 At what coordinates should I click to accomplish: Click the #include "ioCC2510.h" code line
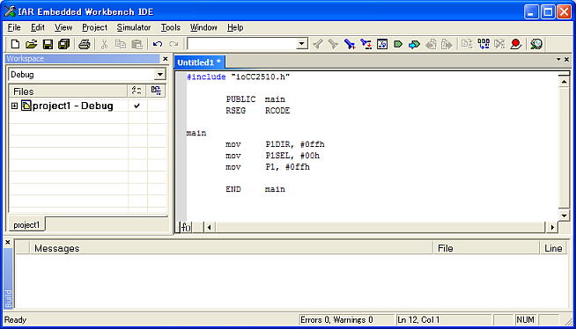pos(239,77)
